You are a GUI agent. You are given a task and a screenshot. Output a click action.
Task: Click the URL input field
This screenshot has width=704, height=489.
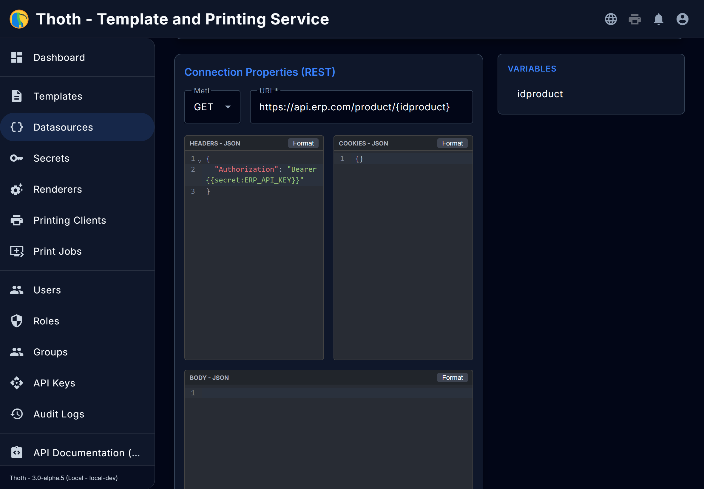[x=361, y=107]
